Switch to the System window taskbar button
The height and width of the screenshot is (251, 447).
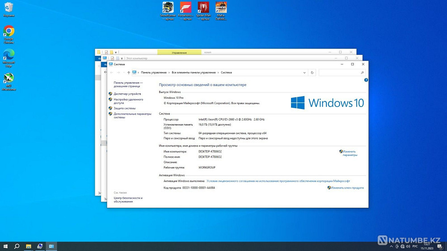(x=51, y=246)
